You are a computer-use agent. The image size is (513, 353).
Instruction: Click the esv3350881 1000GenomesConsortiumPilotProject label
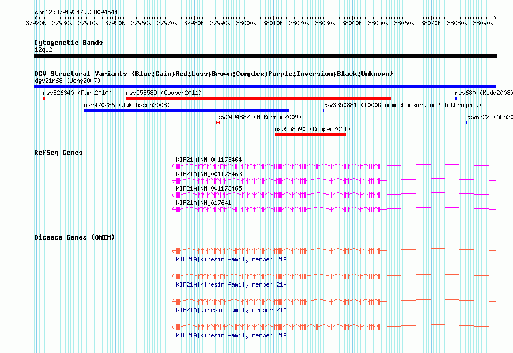(402, 105)
